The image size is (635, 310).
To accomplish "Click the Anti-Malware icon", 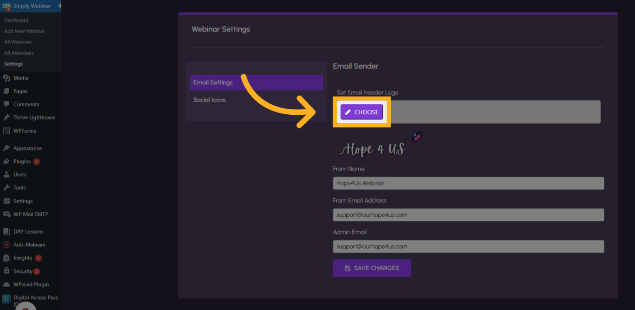I will point(6,245).
